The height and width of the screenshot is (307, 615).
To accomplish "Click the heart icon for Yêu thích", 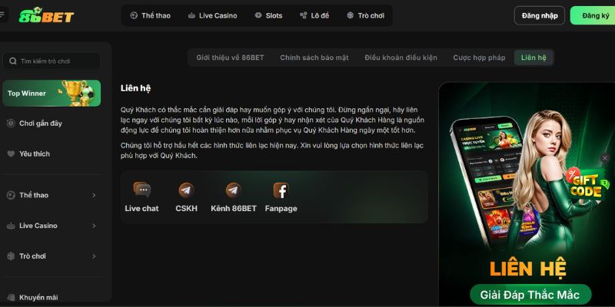I will [11, 154].
